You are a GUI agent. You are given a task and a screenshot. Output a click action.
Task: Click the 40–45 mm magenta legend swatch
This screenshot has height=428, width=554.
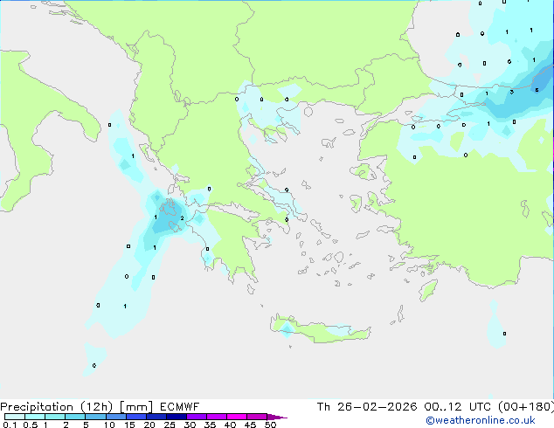click(x=237, y=417)
